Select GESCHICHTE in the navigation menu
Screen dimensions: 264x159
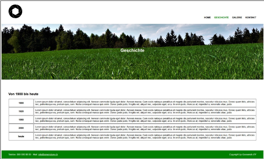coord(221,18)
